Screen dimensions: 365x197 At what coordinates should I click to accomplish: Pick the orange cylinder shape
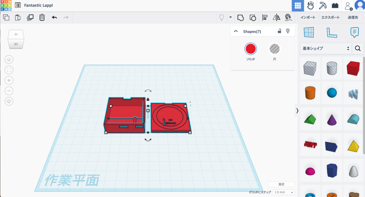[x=310, y=93]
